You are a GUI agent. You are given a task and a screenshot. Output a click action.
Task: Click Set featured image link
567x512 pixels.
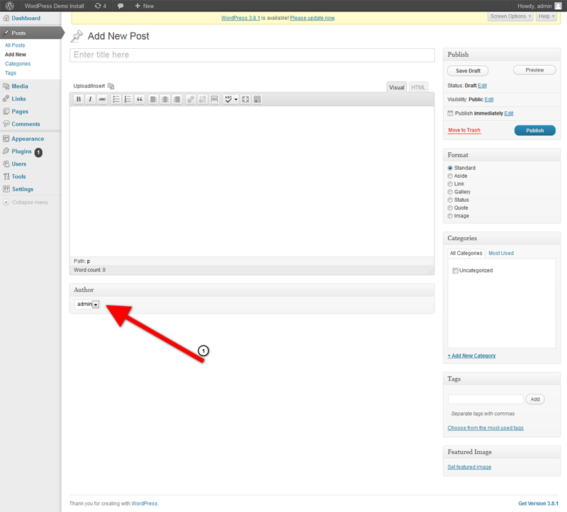469,467
